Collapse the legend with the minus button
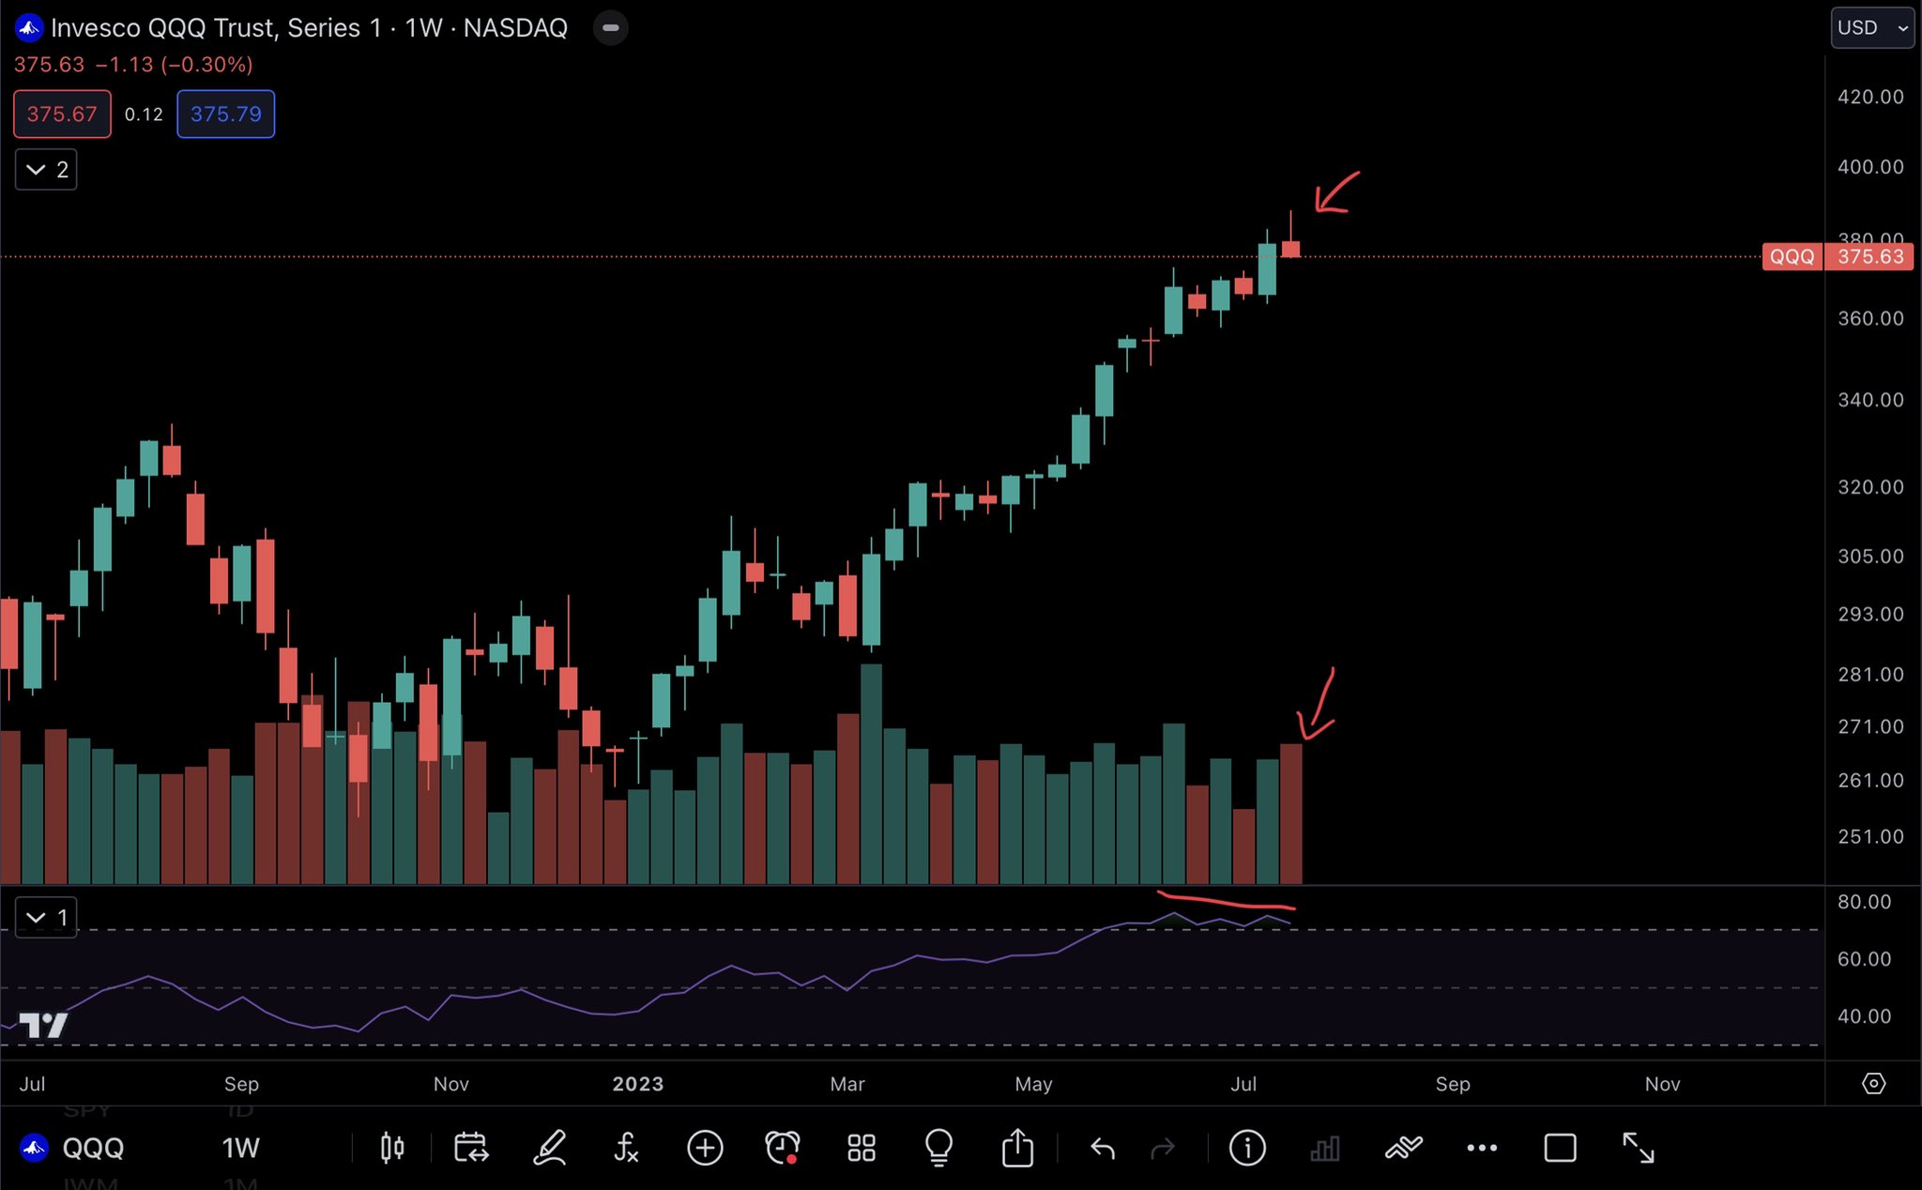The image size is (1922, 1190). (x=610, y=27)
